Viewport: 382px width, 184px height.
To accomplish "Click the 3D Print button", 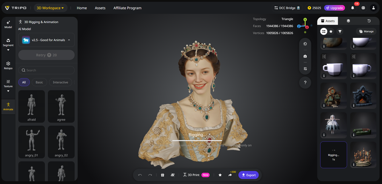I will 196,175.
